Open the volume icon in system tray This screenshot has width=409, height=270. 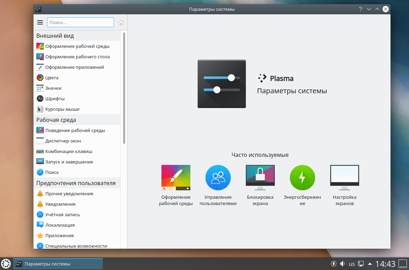(x=342, y=264)
